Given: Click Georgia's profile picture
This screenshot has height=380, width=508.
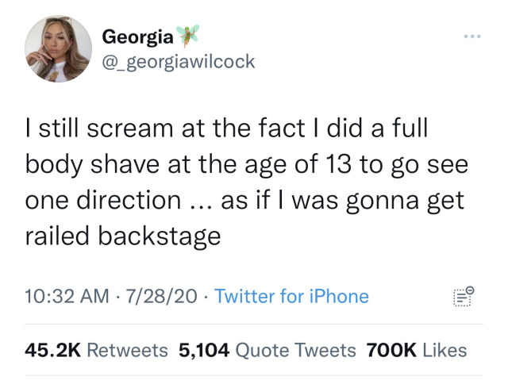Looking at the screenshot, I should 58,49.
